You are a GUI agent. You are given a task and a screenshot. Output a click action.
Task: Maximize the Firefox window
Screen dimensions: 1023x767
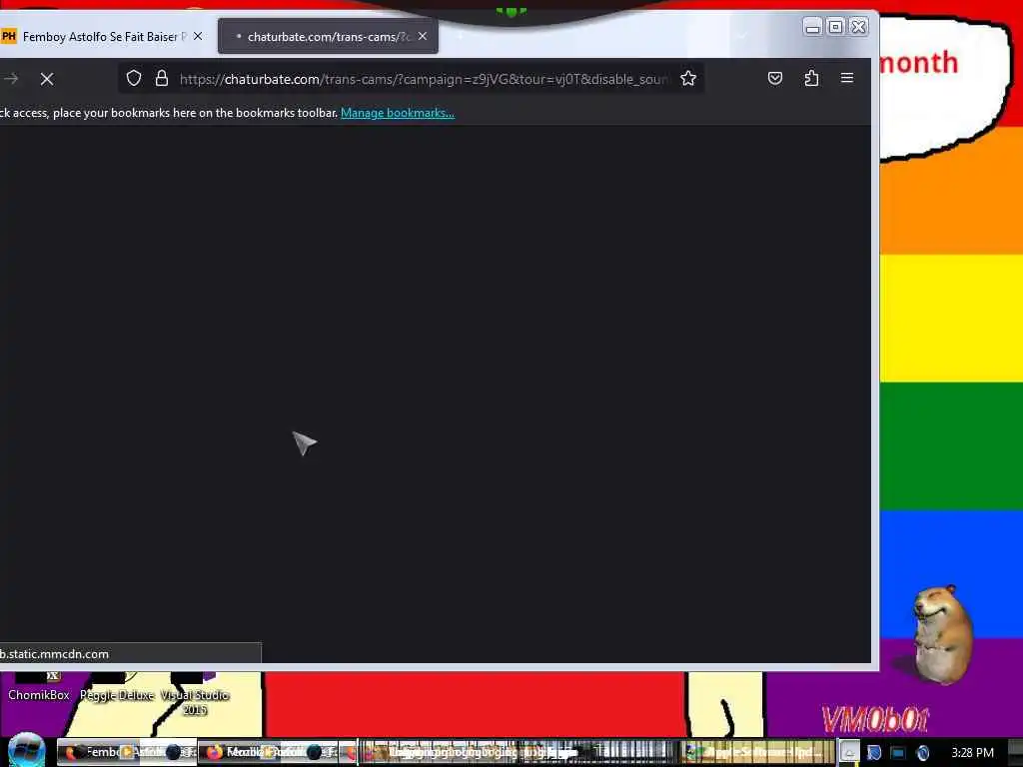tap(835, 27)
